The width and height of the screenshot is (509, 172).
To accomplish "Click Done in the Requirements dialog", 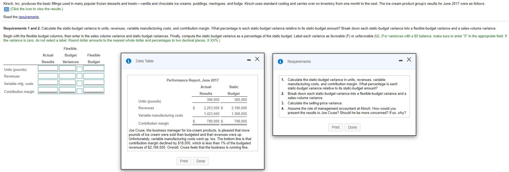I will 352,127.
